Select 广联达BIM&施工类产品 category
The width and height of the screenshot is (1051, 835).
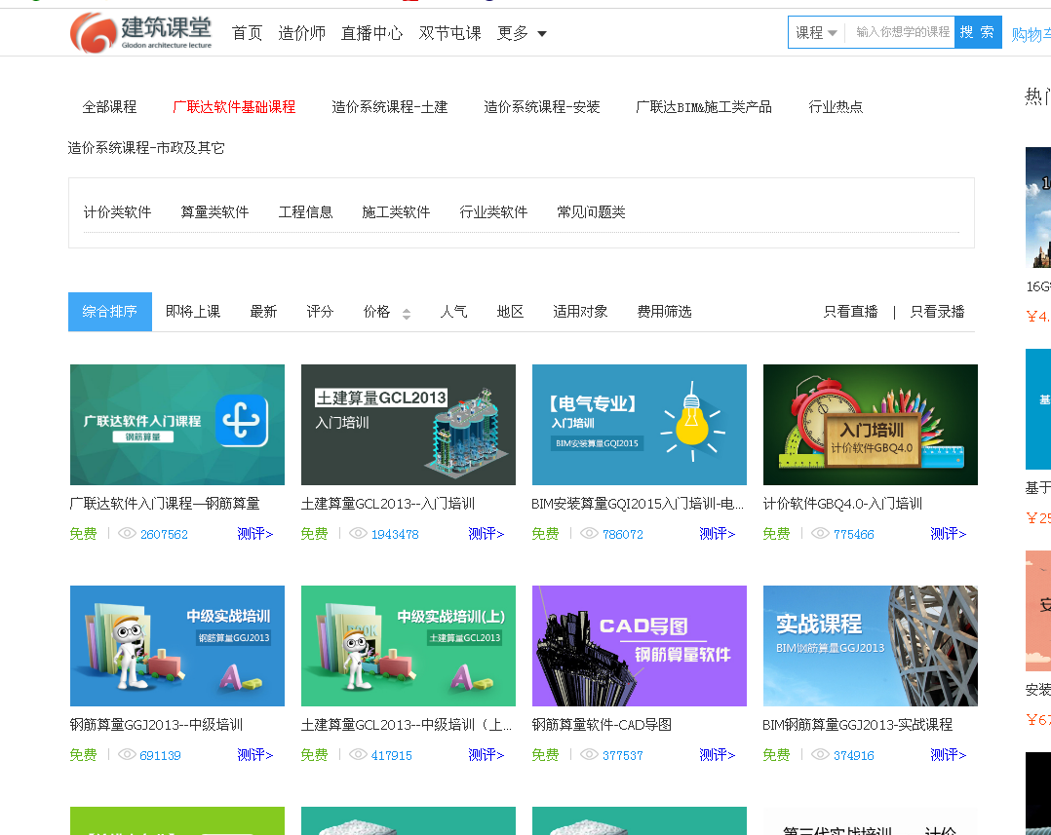tap(704, 107)
